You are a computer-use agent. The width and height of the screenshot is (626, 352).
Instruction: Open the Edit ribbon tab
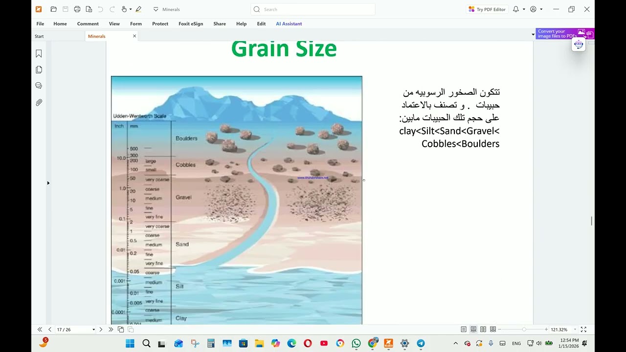pyautogui.click(x=261, y=23)
